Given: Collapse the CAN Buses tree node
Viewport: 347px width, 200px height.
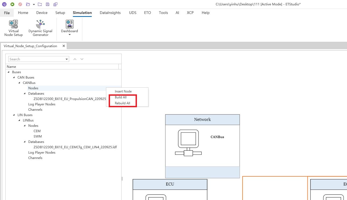Looking at the screenshot, I should tap(14, 77).
